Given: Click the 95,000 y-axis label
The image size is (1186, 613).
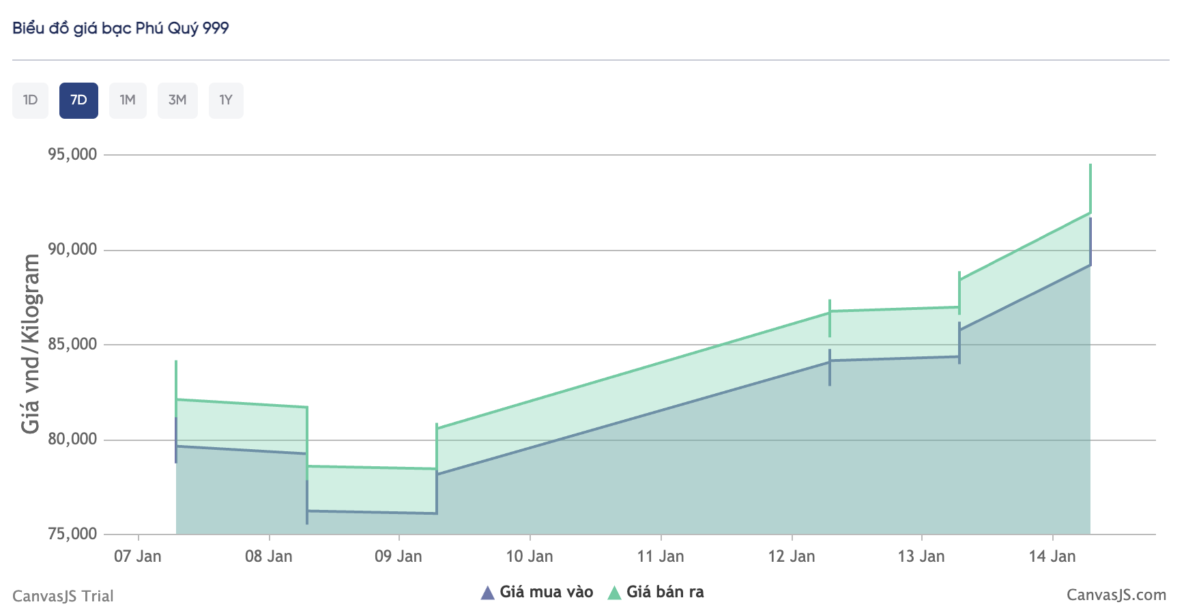Looking at the screenshot, I should click(72, 154).
